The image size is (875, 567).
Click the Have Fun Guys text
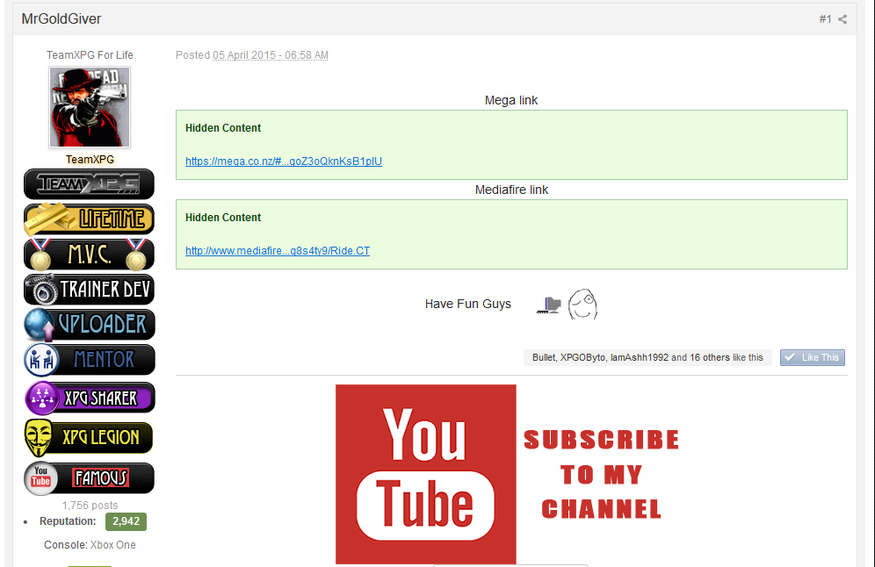(x=468, y=304)
